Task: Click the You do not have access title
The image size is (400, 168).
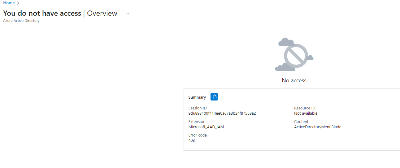Action: pos(42,13)
